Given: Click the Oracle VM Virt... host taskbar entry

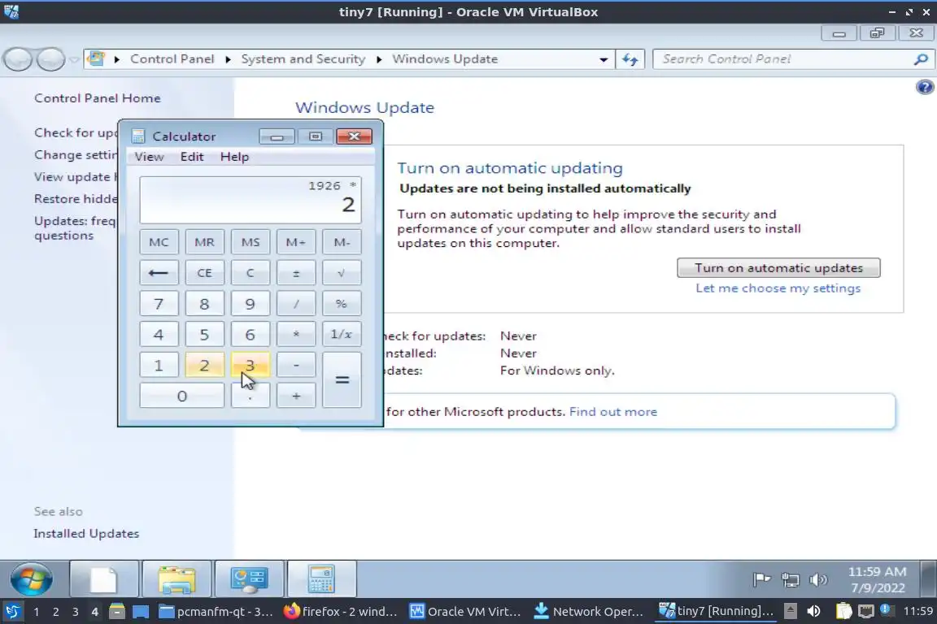Looking at the screenshot, I should (x=465, y=612).
